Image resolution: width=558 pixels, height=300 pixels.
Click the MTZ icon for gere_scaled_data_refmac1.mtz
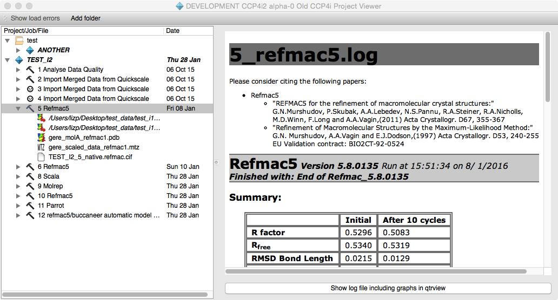41,147
